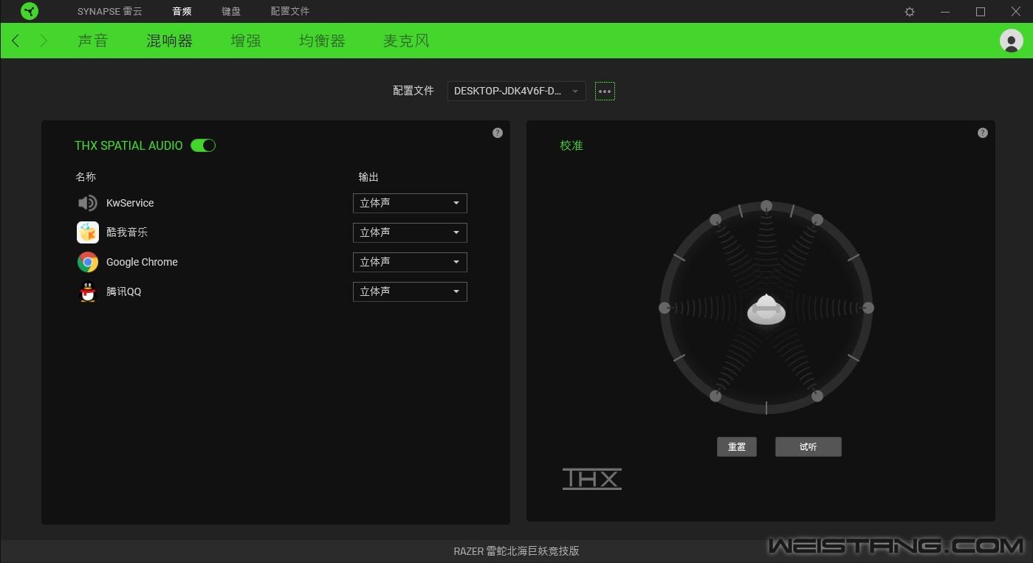The height and width of the screenshot is (563, 1033).
Task: Toggle THX Spatial Audio switch off
Action: click(203, 145)
